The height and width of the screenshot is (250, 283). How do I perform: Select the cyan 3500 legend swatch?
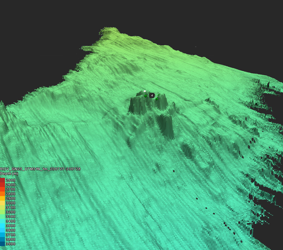(3, 226)
